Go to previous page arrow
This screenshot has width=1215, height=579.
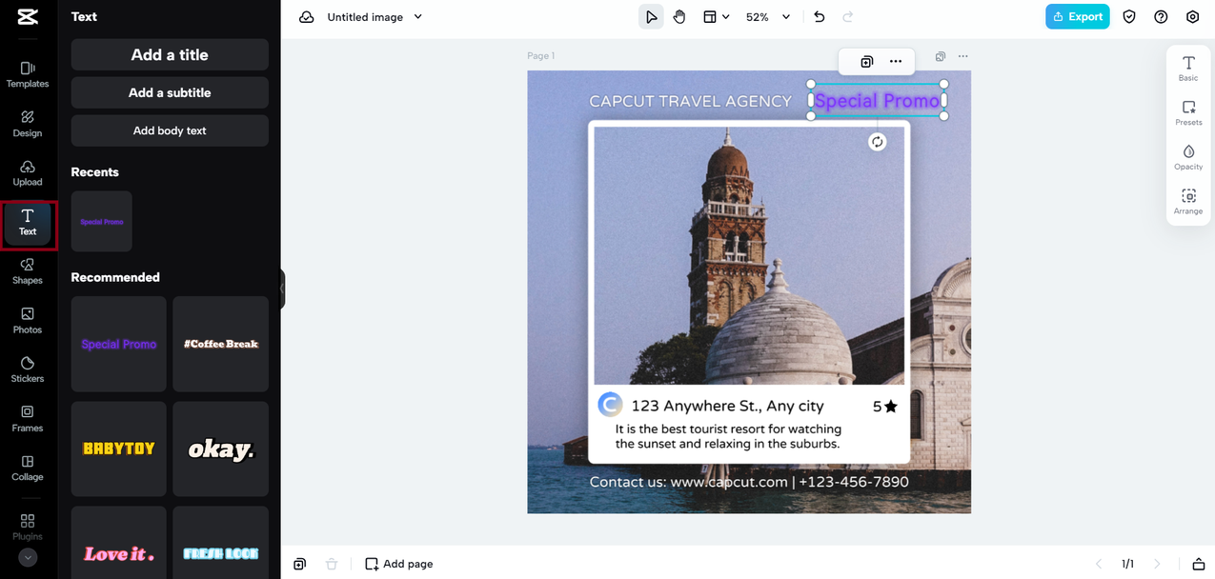(x=1099, y=564)
